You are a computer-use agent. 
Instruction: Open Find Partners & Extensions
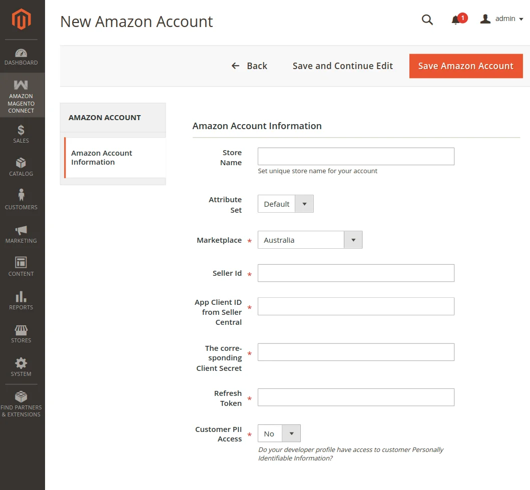(x=21, y=403)
